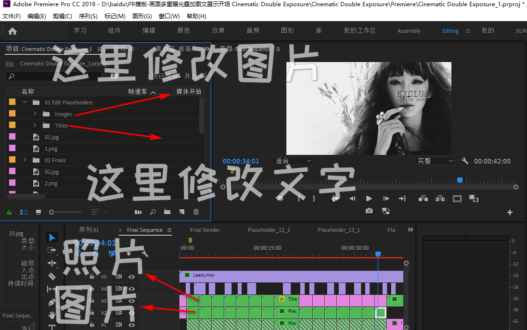
Task: Switch project panel to icon view
Action: 39,212
